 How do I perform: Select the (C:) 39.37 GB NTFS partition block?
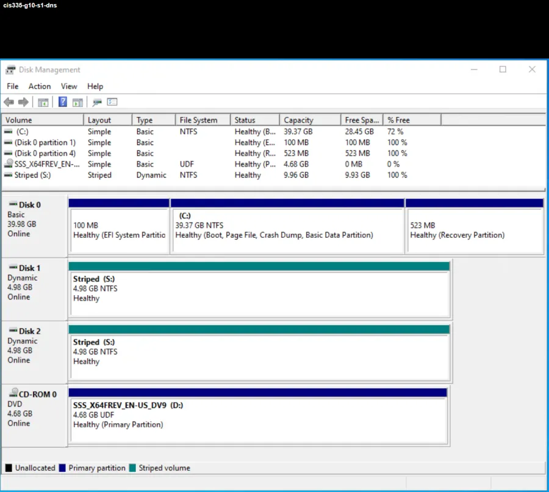pyautogui.click(x=287, y=226)
